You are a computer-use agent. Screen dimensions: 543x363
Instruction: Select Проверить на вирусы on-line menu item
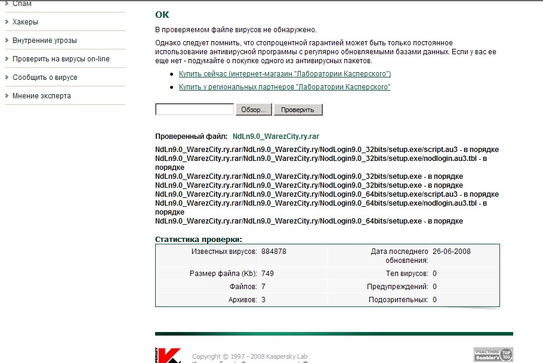(x=61, y=59)
